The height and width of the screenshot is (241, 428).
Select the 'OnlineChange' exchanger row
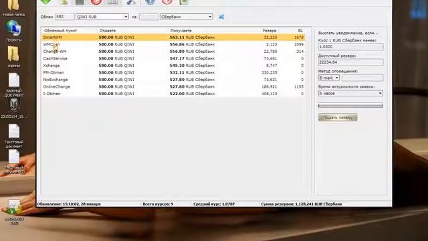173,86
